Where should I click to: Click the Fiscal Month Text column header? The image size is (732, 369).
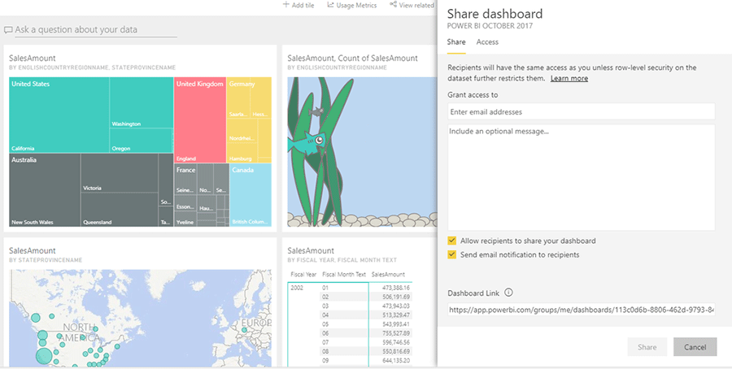click(344, 274)
